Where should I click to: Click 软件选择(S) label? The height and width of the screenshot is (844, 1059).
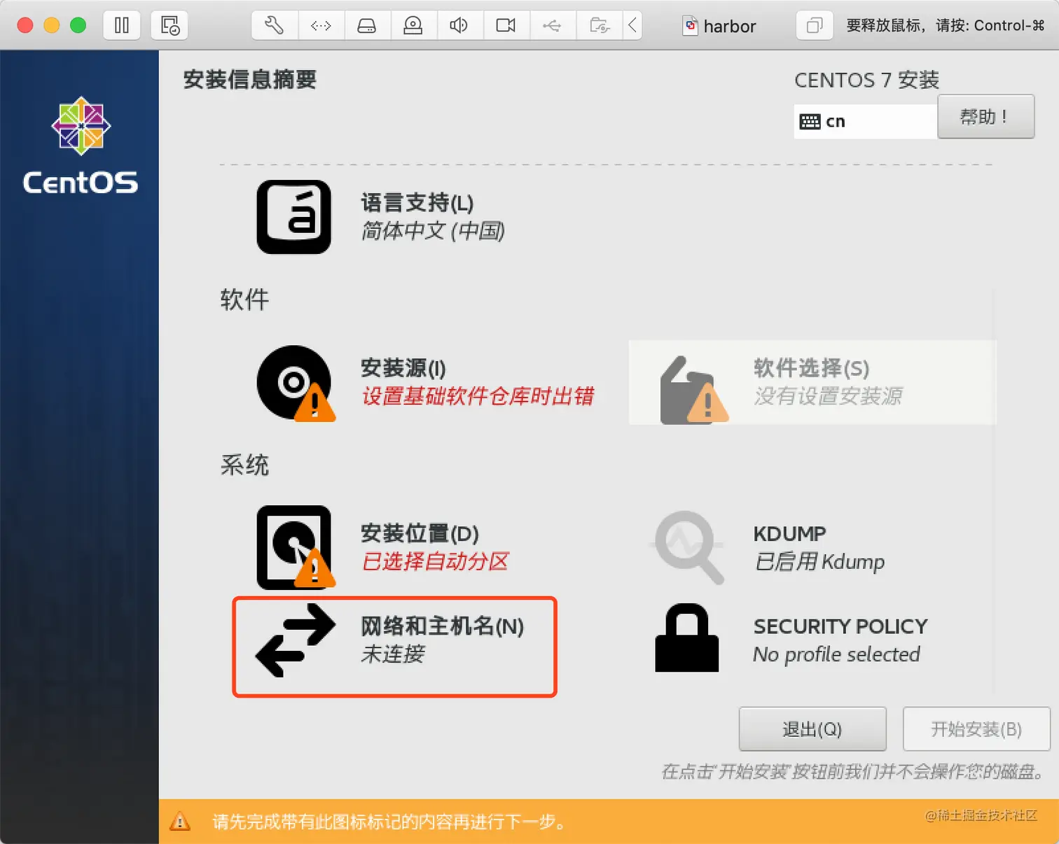(811, 368)
